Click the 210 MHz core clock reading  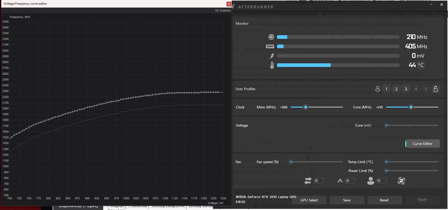click(x=417, y=37)
